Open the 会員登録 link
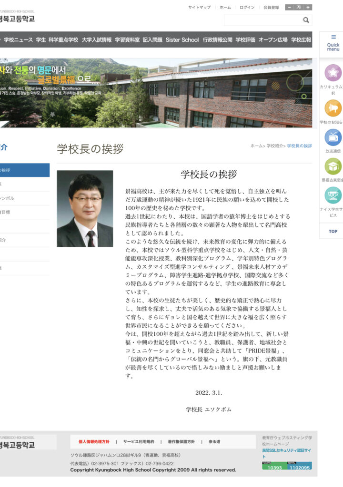This screenshot has width=343, height=487. [271, 8]
